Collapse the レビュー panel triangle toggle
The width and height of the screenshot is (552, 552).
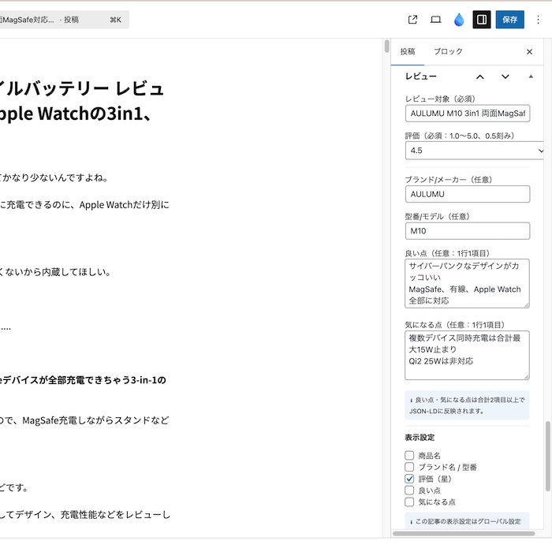[x=531, y=76]
